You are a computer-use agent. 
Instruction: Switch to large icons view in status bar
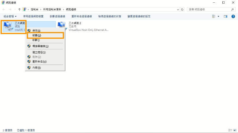(235, 130)
